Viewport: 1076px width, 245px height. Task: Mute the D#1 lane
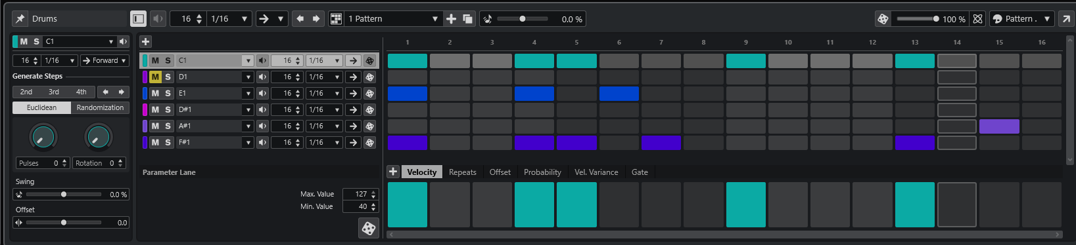point(155,109)
